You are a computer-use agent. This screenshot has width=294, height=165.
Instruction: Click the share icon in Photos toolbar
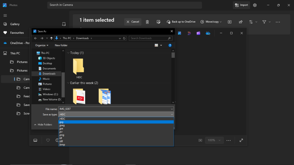tap(241, 22)
